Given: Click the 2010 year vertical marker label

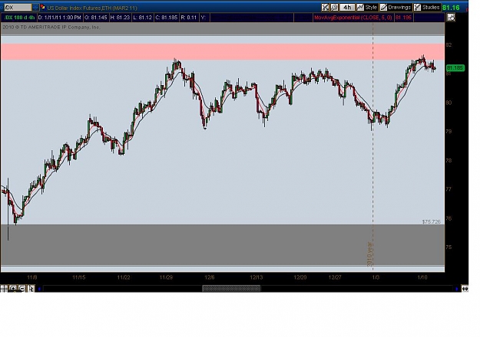Looking at the screenshot, I should 369,254.
